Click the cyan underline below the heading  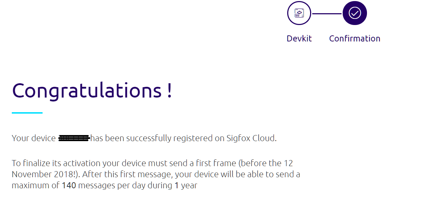(27, 113)
